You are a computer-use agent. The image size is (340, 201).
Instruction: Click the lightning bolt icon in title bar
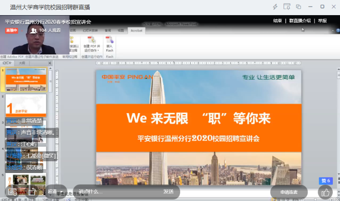pos(275,7)
